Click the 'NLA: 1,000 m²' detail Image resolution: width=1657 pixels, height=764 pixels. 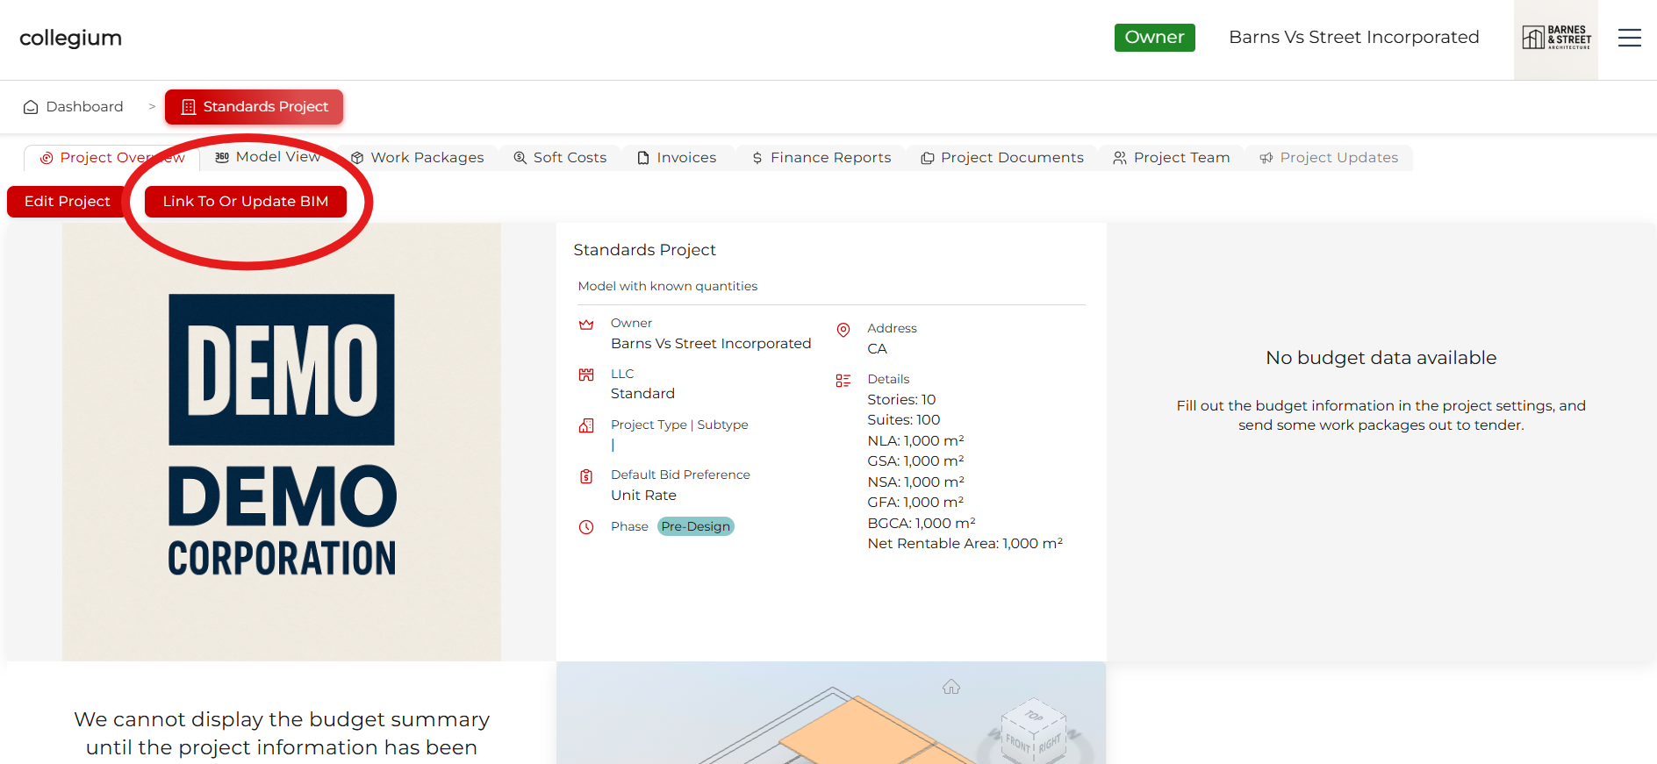click(916, 441)
